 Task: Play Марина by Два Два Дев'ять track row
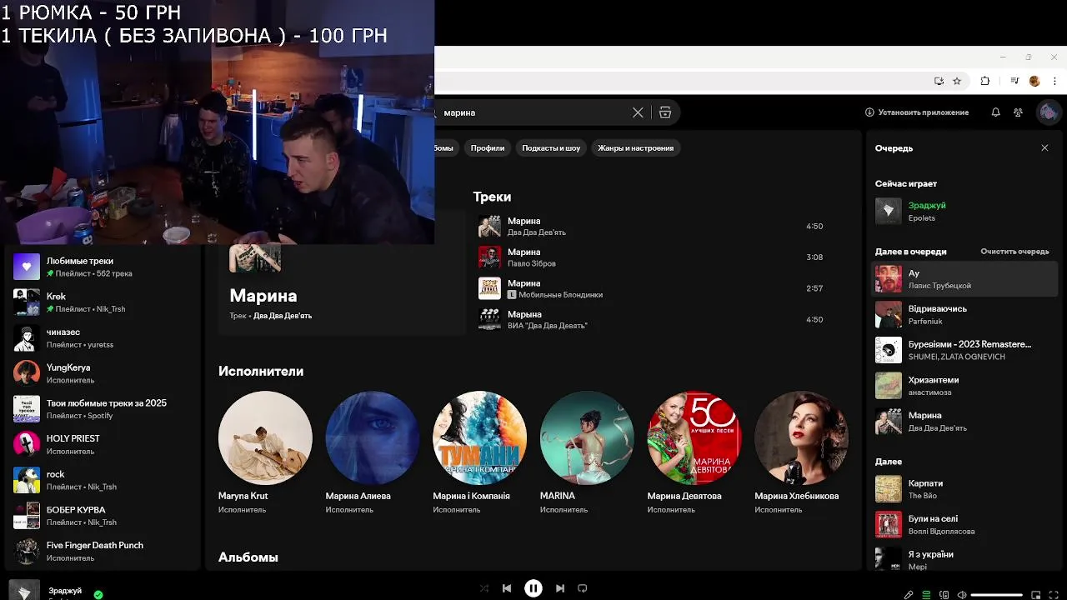click(652, 226)
